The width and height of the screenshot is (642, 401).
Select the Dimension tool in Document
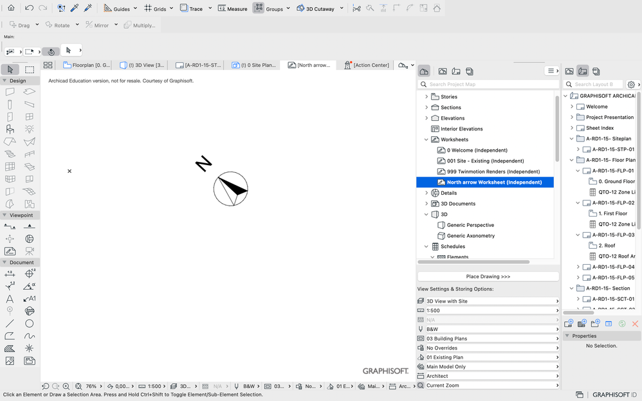10,274
